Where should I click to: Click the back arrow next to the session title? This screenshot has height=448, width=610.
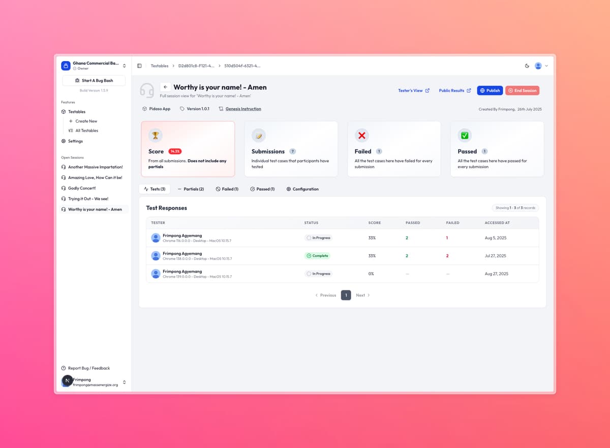(x=165, y=87)
